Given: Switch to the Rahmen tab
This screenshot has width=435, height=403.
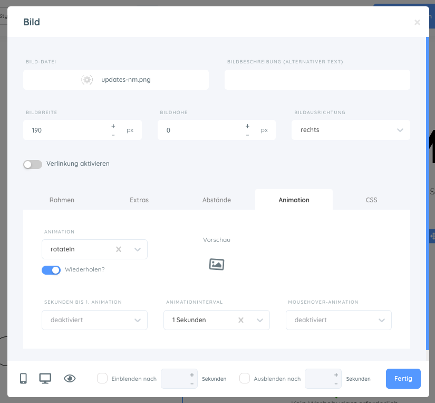Looking at the screenshot, I should [x=62, y=200].
